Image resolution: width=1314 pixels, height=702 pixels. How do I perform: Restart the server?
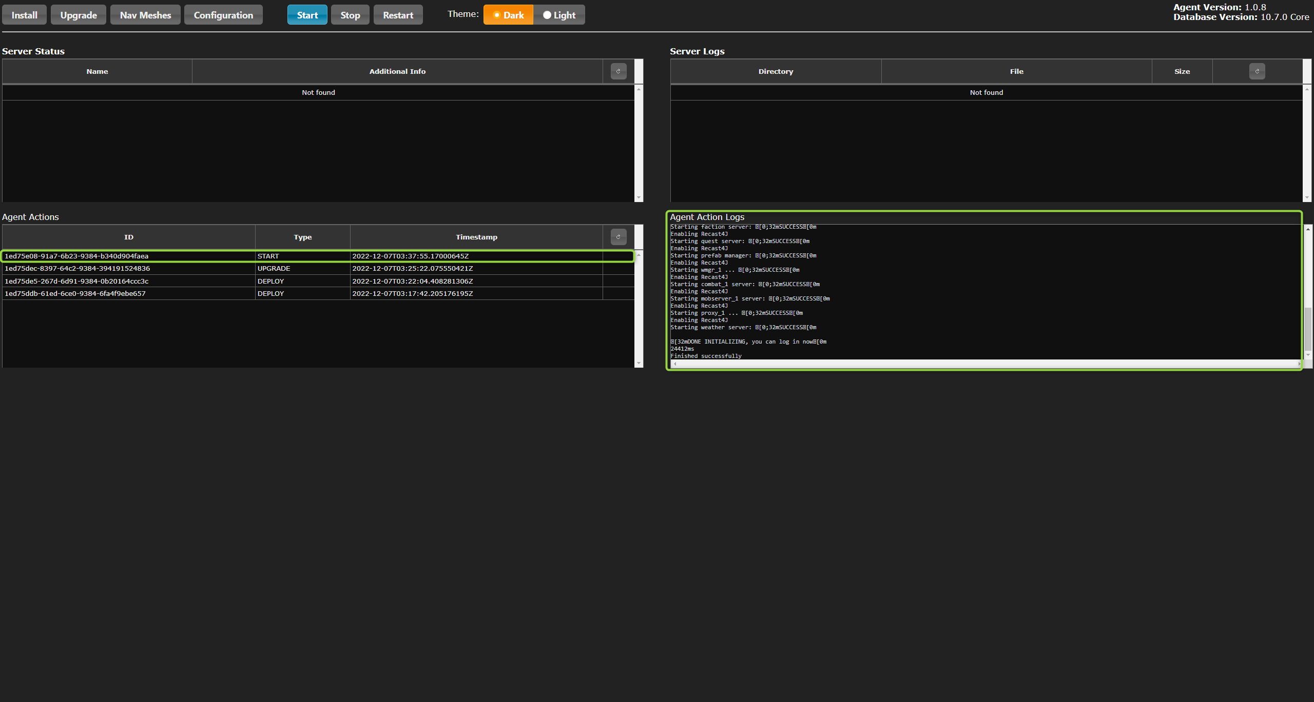(x=398, y=15)
